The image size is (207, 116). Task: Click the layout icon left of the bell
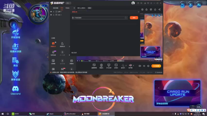tap(151, 10)
